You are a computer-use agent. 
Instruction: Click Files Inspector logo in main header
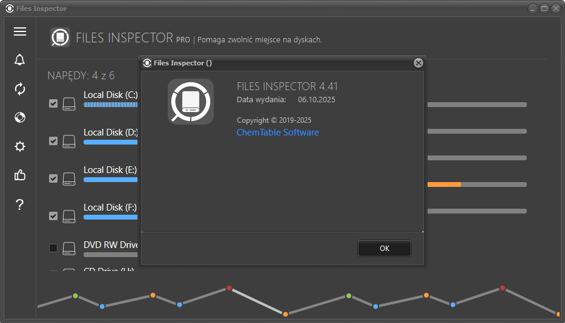click(60, 37)
